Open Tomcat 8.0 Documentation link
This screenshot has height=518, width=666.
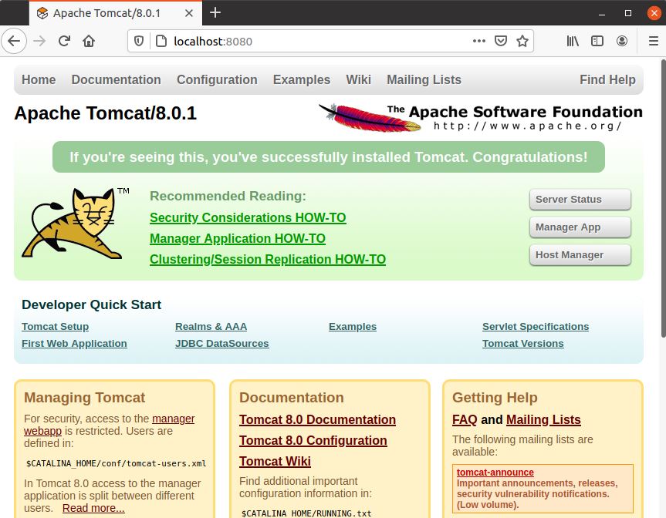click(x=317, y=419)
